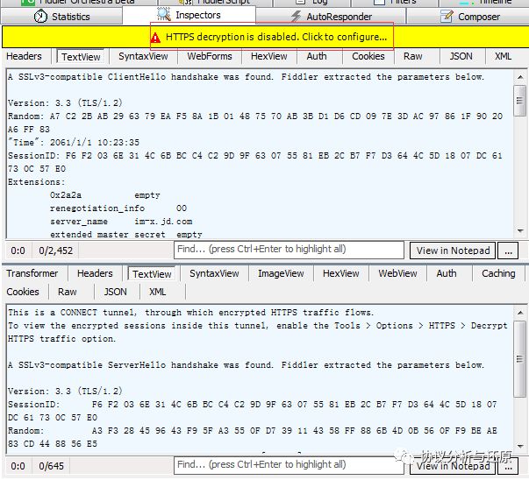
Task: Click the request pane scrollbar thumb
Action: (519, 101)
